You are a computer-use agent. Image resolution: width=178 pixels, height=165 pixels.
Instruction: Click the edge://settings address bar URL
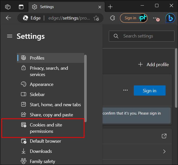69,18
